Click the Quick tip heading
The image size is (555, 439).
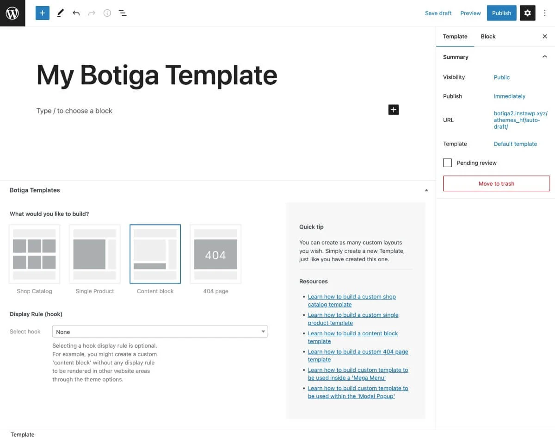click(x=311, y=227)
